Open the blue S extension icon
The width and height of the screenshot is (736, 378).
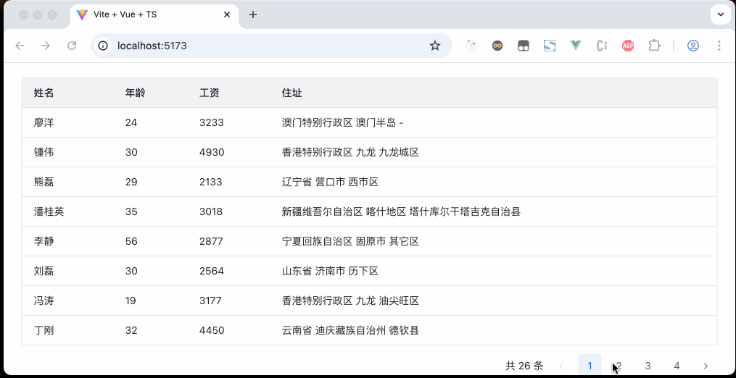click(550, 46)
